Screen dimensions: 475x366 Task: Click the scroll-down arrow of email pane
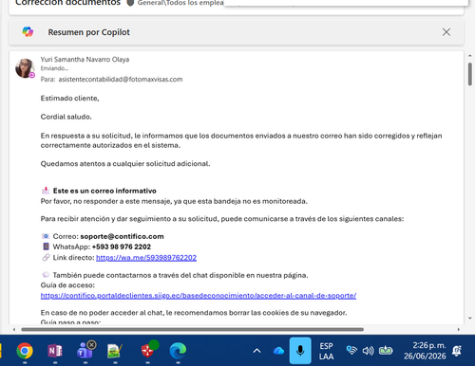470,319
